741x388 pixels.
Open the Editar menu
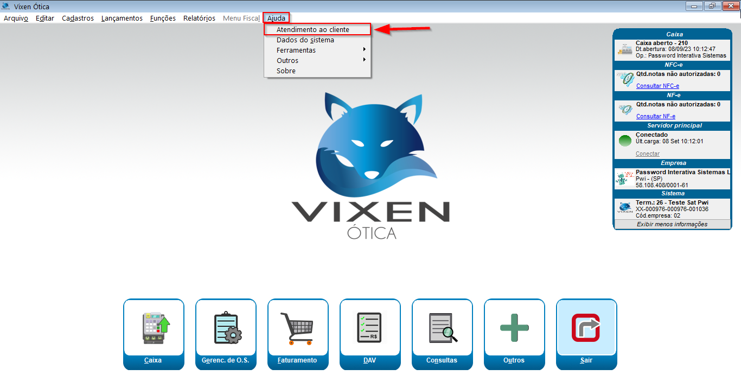coord(45,18)
